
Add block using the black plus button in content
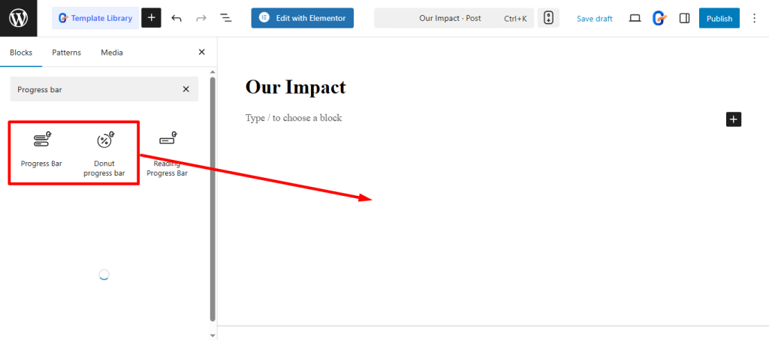click(734, 119)
